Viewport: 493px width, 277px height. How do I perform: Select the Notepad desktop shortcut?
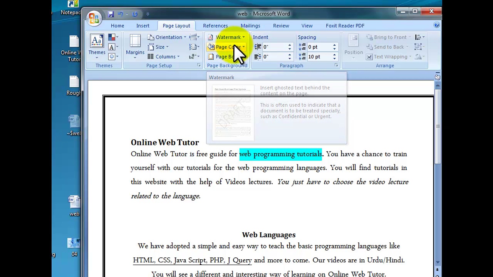tap(71, 8)
